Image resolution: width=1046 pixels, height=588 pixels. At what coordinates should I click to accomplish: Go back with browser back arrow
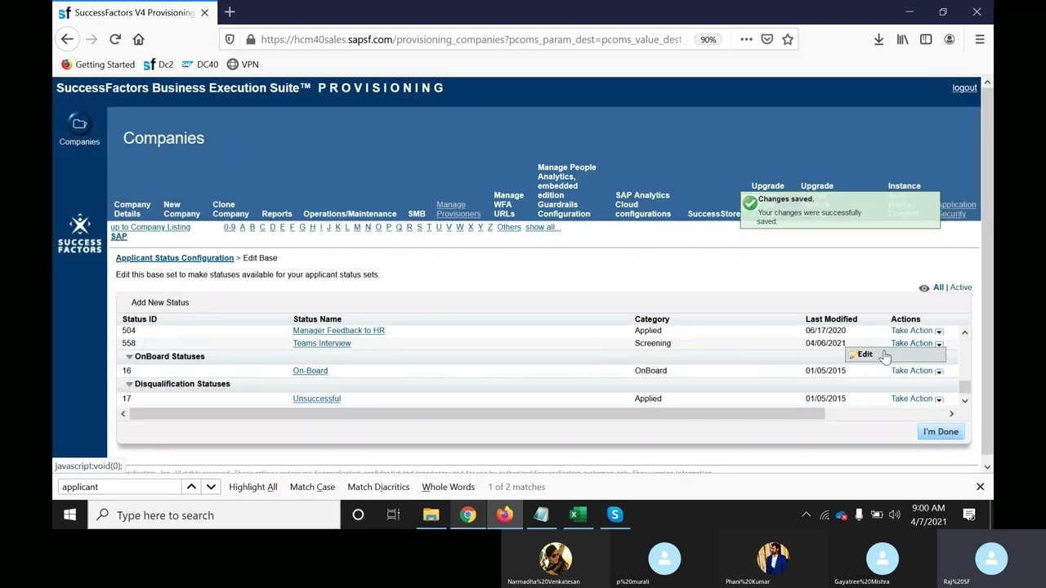pos(67,39)
